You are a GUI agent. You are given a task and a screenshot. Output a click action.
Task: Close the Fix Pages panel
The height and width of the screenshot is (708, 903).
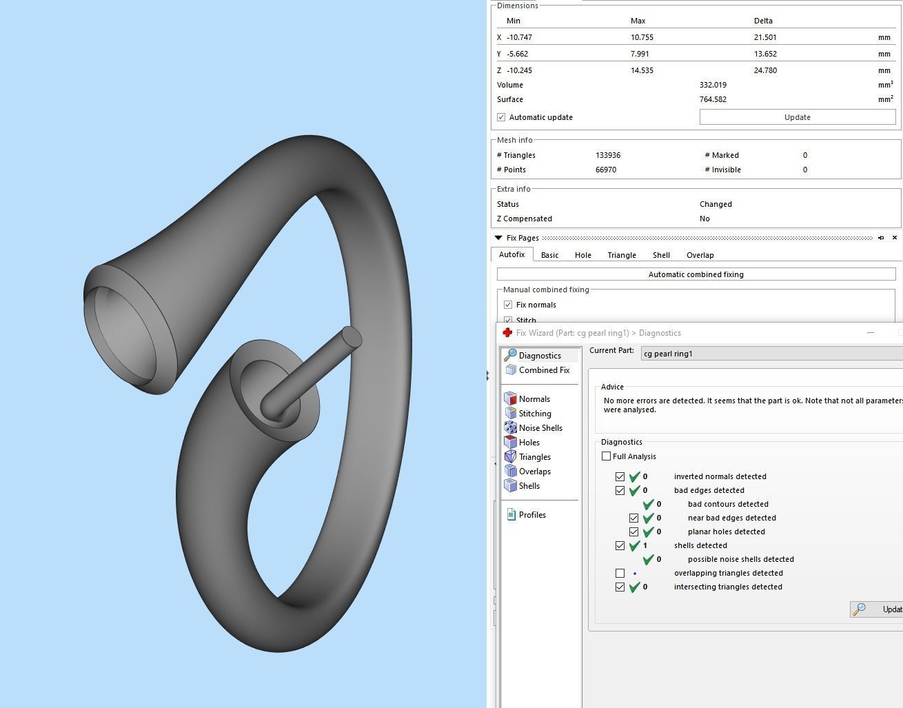click(x=895, y=238)
